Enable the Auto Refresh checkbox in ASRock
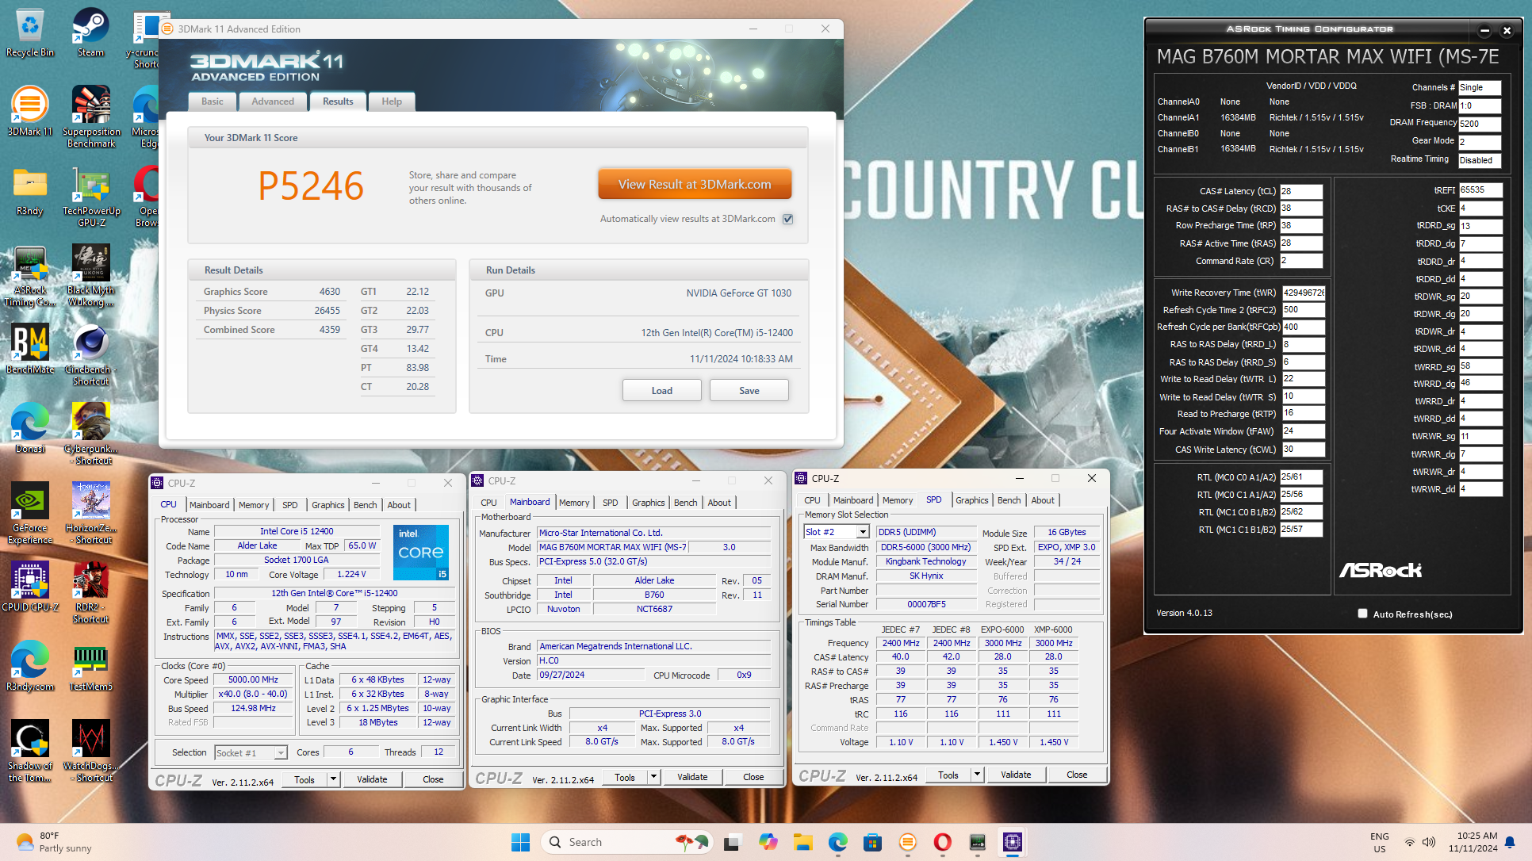 [1362, 614]
